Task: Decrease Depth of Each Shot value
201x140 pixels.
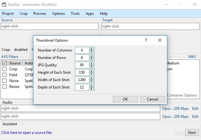Action: coord(92,89)
